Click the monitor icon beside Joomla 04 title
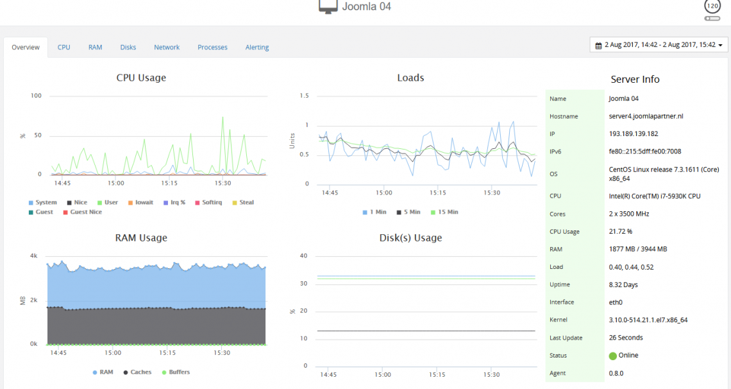Screen dimensions: 731x389 tap(328, 6)
